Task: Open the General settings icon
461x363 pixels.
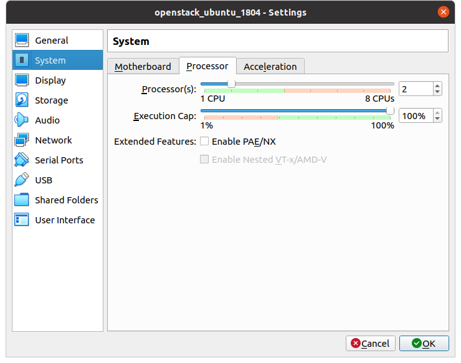Action: coord(22,40)
